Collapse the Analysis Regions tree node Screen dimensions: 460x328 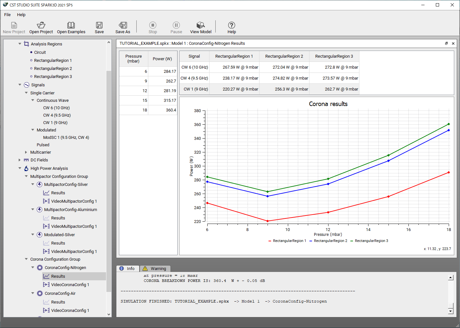click(20, 44)
